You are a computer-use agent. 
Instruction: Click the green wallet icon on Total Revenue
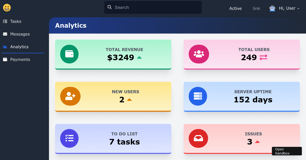(x=69, y=54)
